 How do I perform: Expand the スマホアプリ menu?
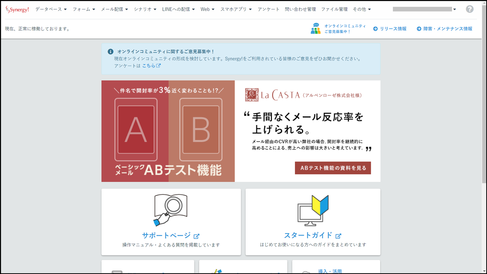(236, 9)
